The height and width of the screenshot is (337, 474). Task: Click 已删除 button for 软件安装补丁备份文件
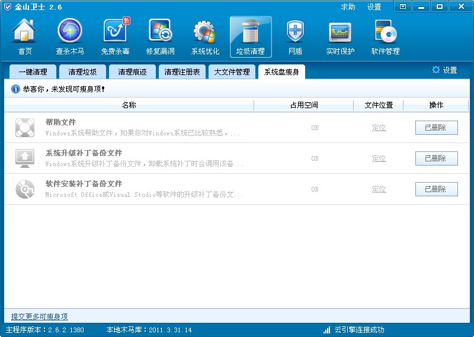436,189
